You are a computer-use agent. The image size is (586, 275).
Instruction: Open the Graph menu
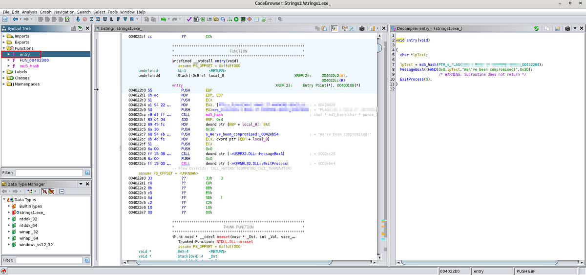45,12
